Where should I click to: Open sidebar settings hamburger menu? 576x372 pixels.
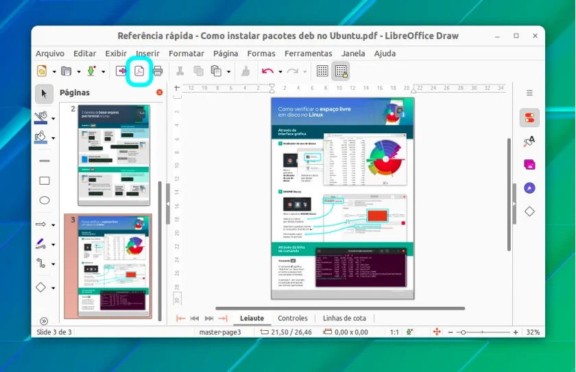[529, 93]
